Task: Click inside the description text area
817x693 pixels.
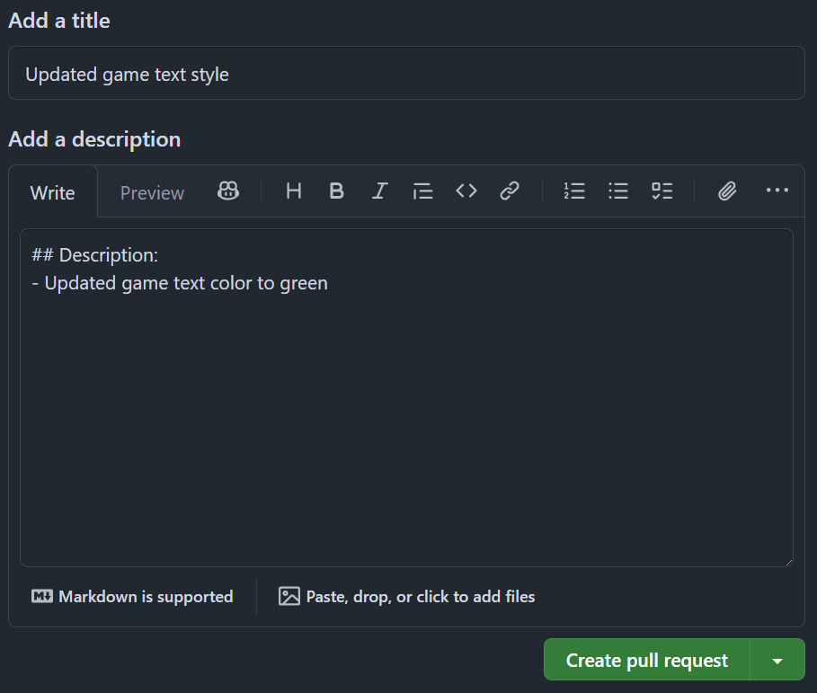Action: pos(406,397)
